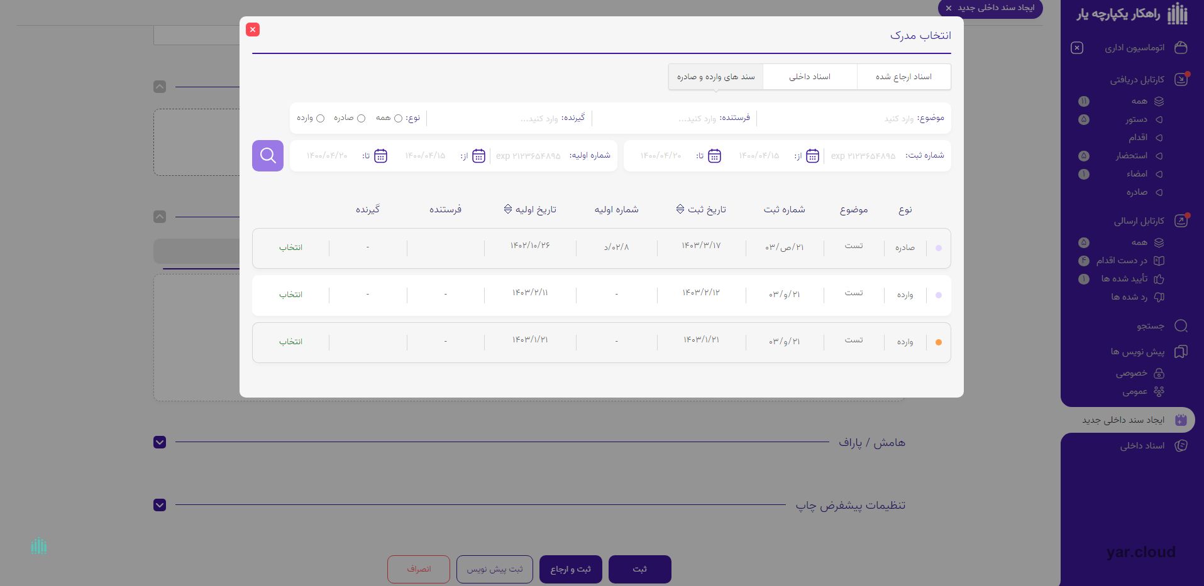Click the teal chat widget icon
The image size is (1204, 586).
pos(39,546)
